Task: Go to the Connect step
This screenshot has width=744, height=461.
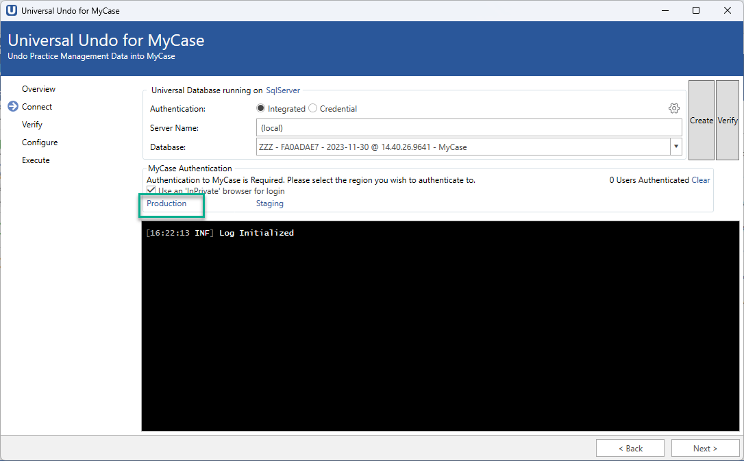Action: [37, 107]
